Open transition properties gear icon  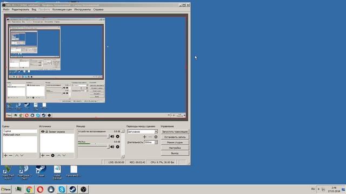156,137
